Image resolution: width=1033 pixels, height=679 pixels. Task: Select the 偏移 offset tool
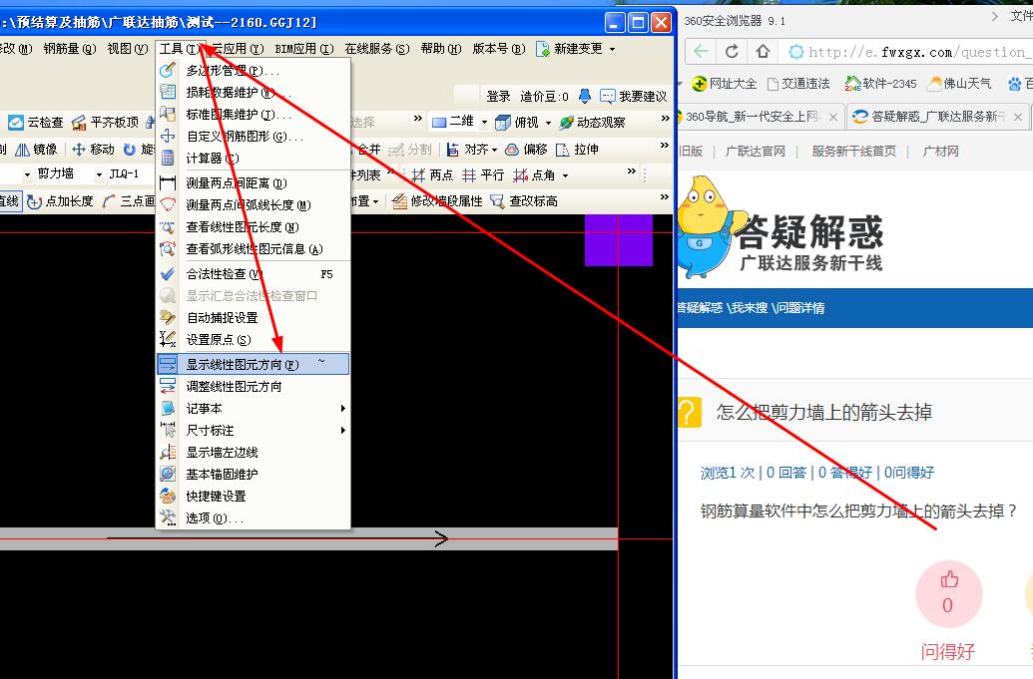[x=526, y=150]
